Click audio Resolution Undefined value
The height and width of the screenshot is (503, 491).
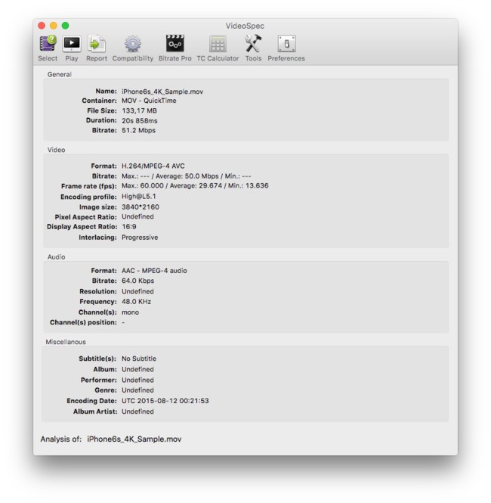point(137,291)
